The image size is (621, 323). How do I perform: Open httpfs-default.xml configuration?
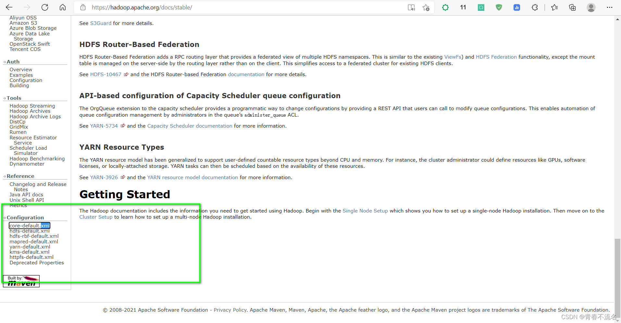point(31,257)
